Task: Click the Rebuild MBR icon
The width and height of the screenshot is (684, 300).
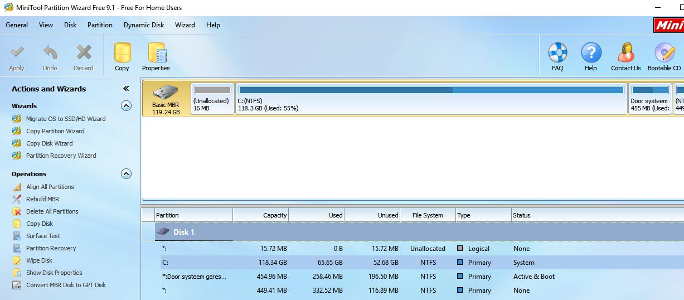Action: coord(16,199)
